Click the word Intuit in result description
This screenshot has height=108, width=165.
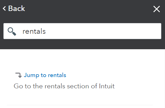click(107, 86)
